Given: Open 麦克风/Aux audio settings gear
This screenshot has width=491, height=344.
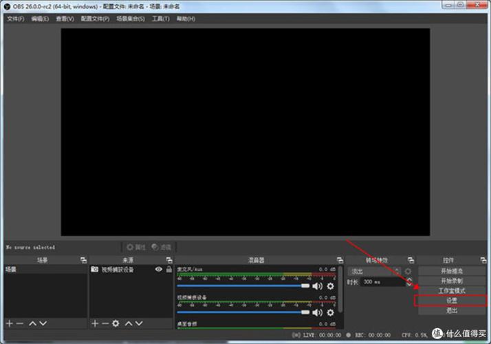Looking at the screenshot, I should pyautogui.click(x=330, y=286).
